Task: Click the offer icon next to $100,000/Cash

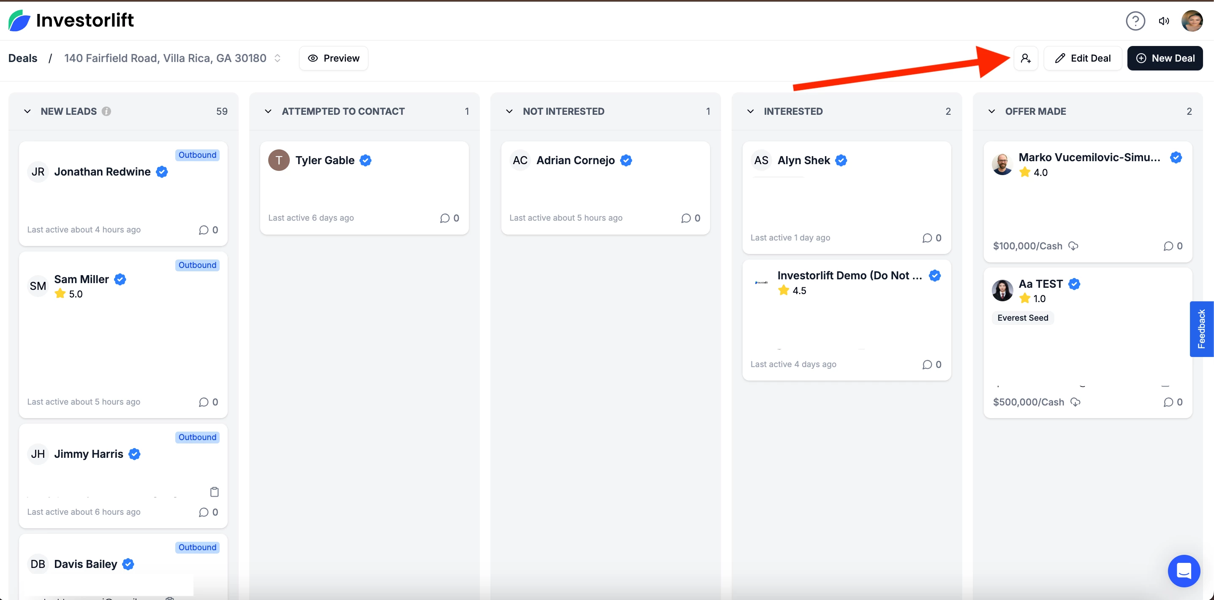Action: (x=1073, y=246)
